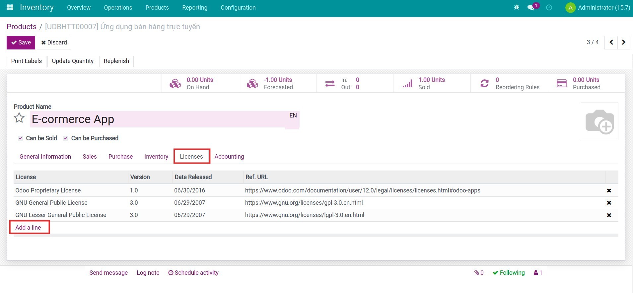Open the Administrator user menu

[x=597, y=7]
